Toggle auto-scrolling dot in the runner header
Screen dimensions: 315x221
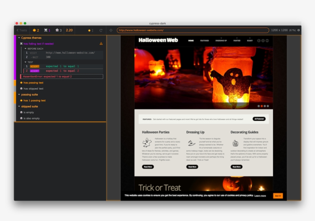[x=90, y=31]
